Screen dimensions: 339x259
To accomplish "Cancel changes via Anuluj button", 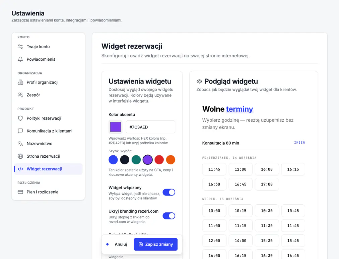I will tap(121, 244).
